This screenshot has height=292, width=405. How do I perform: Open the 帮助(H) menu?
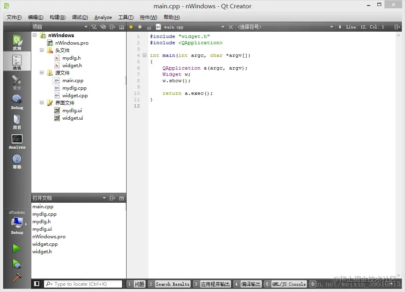click(x=172, y=17)
